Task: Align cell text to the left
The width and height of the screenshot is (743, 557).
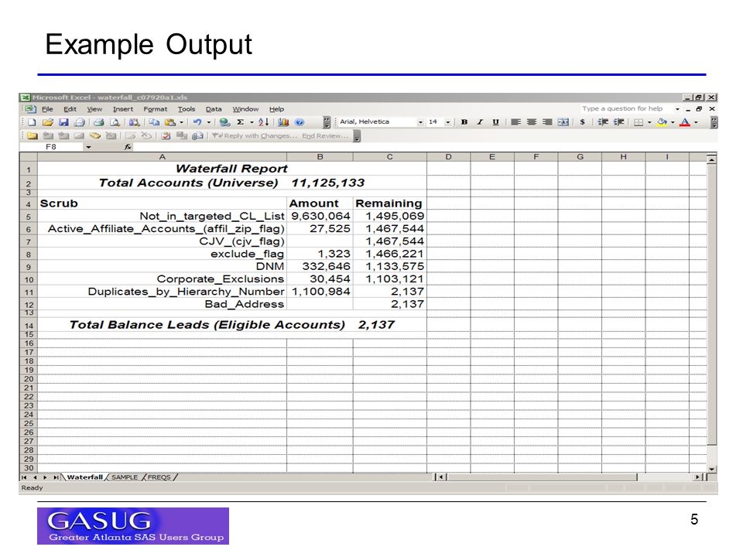Action: (516, 122)
